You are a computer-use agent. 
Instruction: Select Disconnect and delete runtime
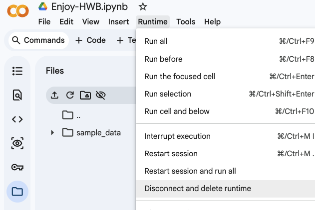point(198,189)
